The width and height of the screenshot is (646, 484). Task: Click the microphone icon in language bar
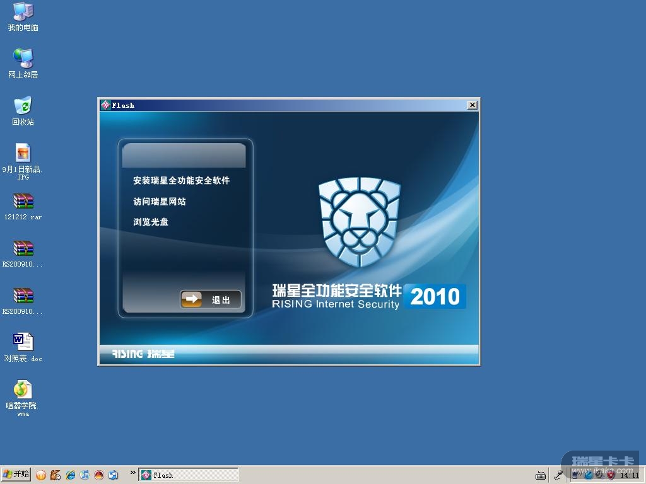[x=559, y=475]
